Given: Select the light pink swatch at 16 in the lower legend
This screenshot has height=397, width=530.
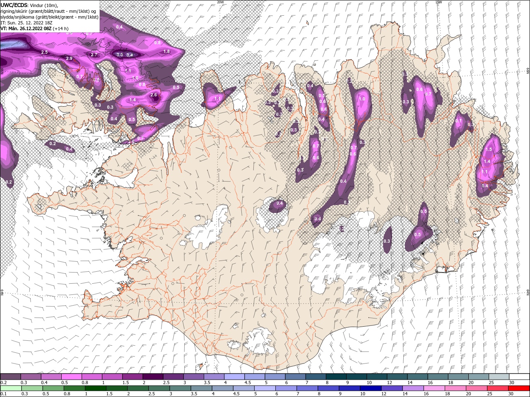Looking at the screenshot, I should tap(435, 388).
